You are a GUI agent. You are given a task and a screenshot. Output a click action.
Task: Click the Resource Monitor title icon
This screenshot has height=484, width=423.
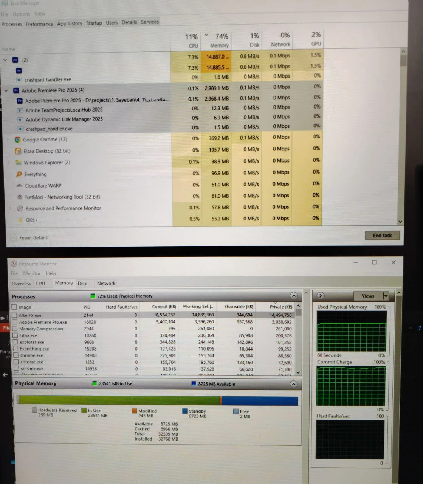(14, 264)
